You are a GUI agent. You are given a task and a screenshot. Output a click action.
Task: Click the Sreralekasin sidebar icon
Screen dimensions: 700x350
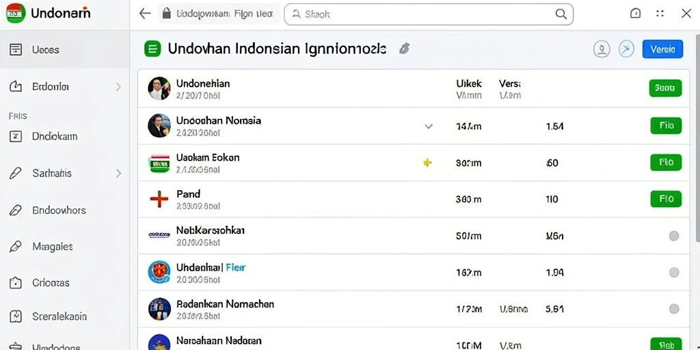[x=16, y=317]
